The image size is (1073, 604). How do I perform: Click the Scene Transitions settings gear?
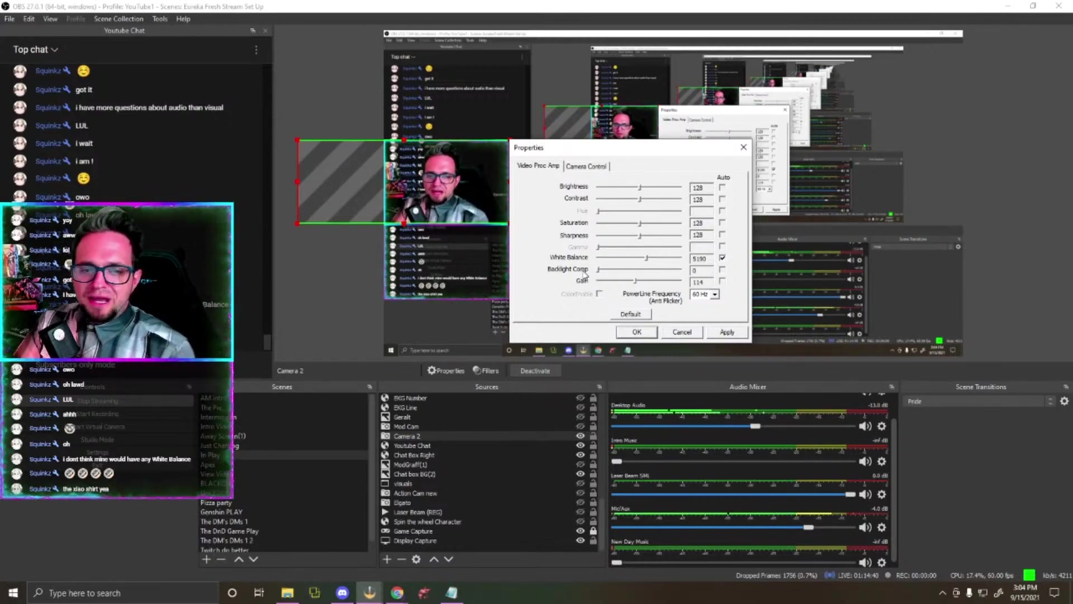(1064, 401)
